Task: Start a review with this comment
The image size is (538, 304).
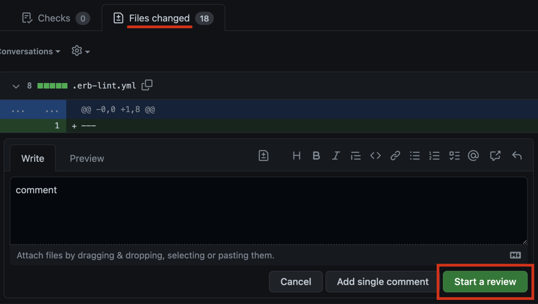Action: (x=485, y=282)
